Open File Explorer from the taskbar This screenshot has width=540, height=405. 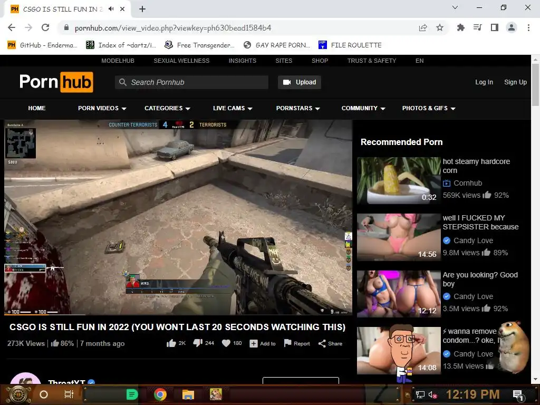click(188, 394)
